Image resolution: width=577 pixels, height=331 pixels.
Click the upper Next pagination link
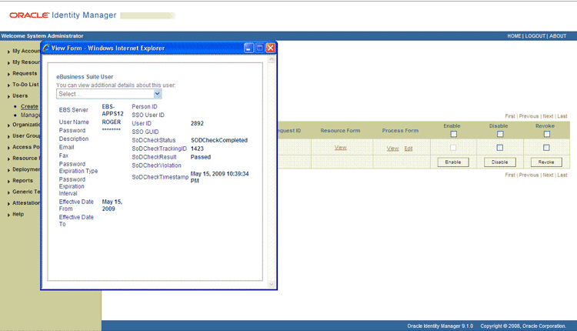pos(548,116)
